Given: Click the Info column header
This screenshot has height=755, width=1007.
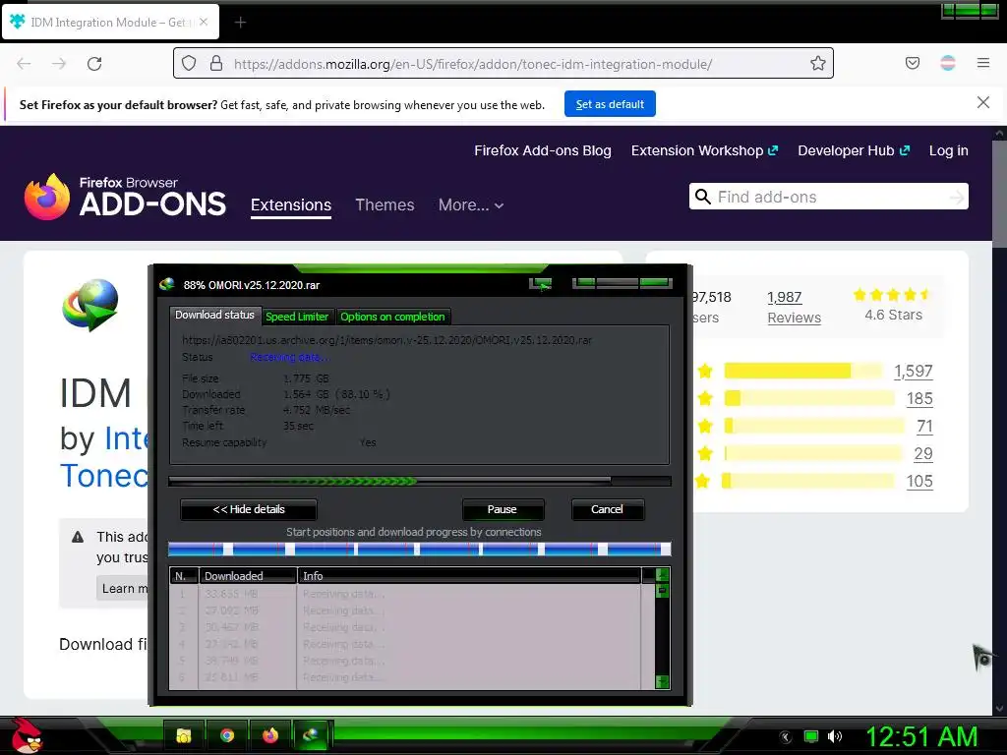Looking at the screenshot, I should click(x=469, y=576).
